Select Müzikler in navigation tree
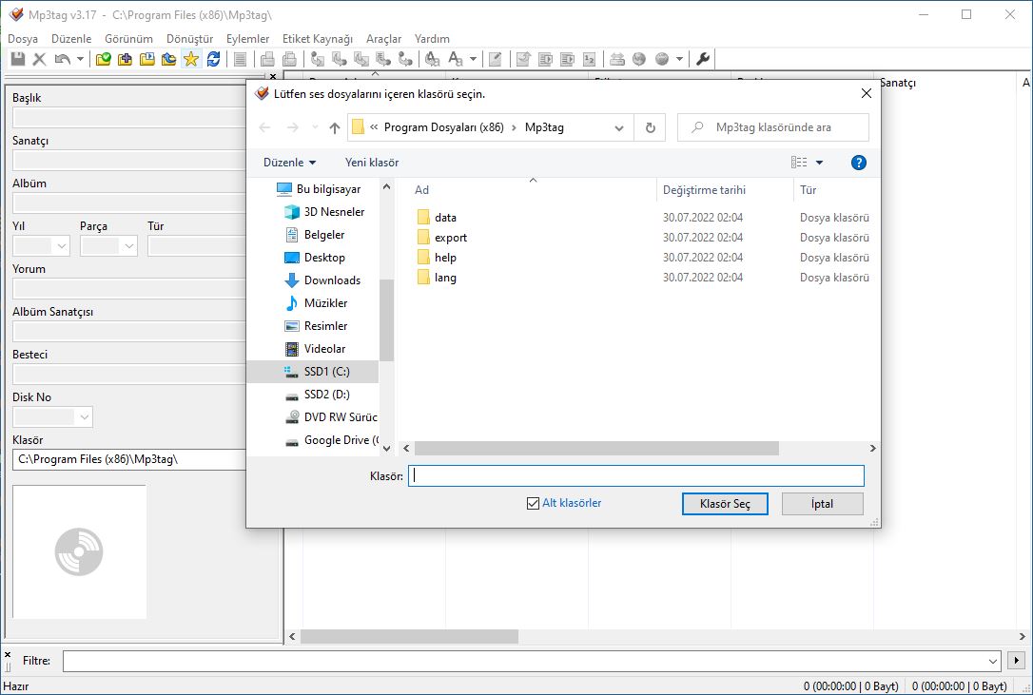 point(325,303)
